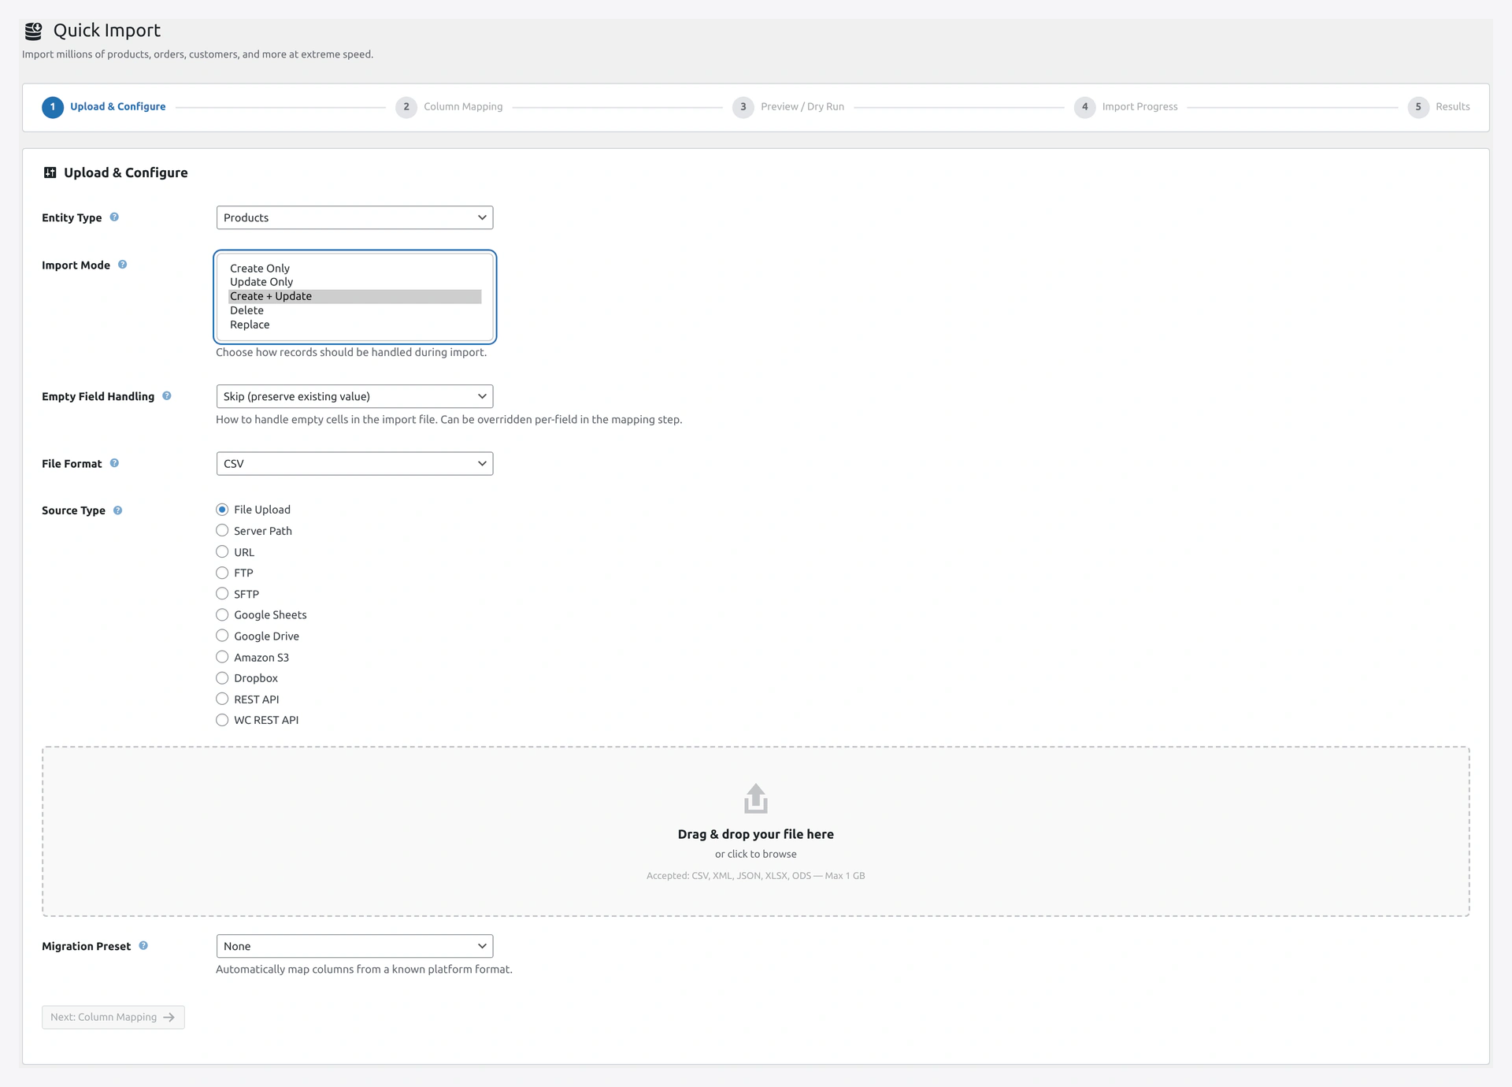
Task: Choose Create Only import mode
Action: pos(354,269)
